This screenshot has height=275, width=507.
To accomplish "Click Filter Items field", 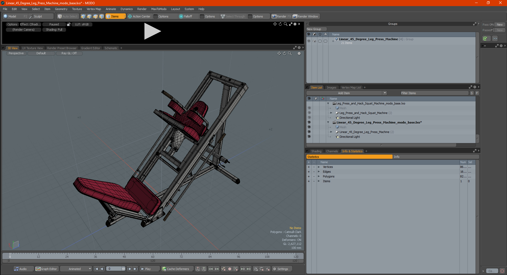I will click(434, 93).
